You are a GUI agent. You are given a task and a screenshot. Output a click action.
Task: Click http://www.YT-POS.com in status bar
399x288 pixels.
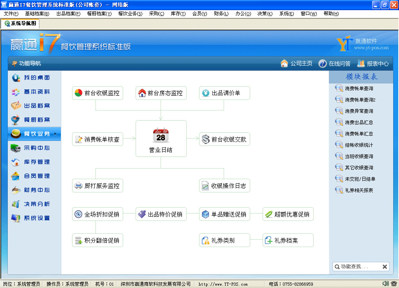[223, 284]
